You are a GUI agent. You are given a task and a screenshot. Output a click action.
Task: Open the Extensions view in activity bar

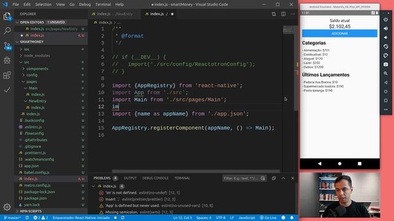click(x=7, y=75)
